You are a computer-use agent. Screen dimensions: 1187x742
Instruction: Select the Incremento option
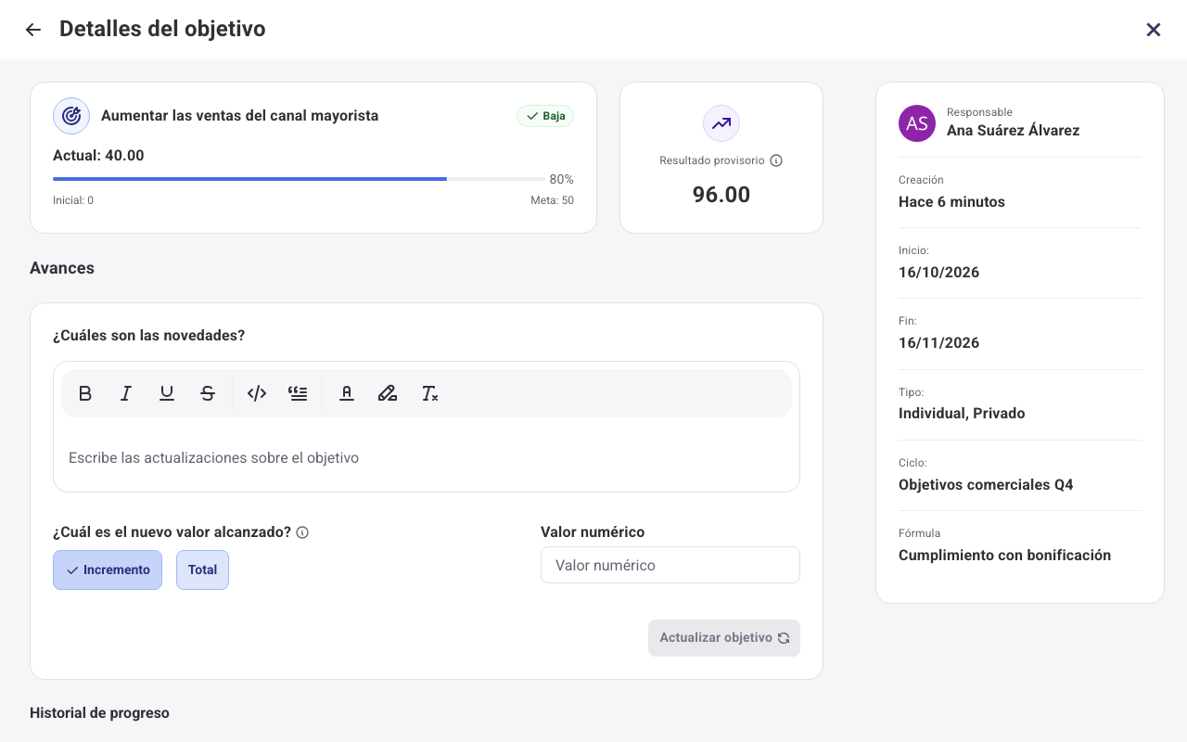pos(108,569)
